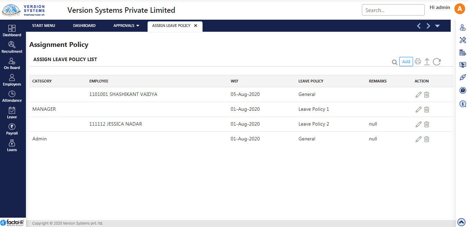Viewport: 468px width, 227px height.
Task: Switch to the Dashboard tab
Action: 84,26
